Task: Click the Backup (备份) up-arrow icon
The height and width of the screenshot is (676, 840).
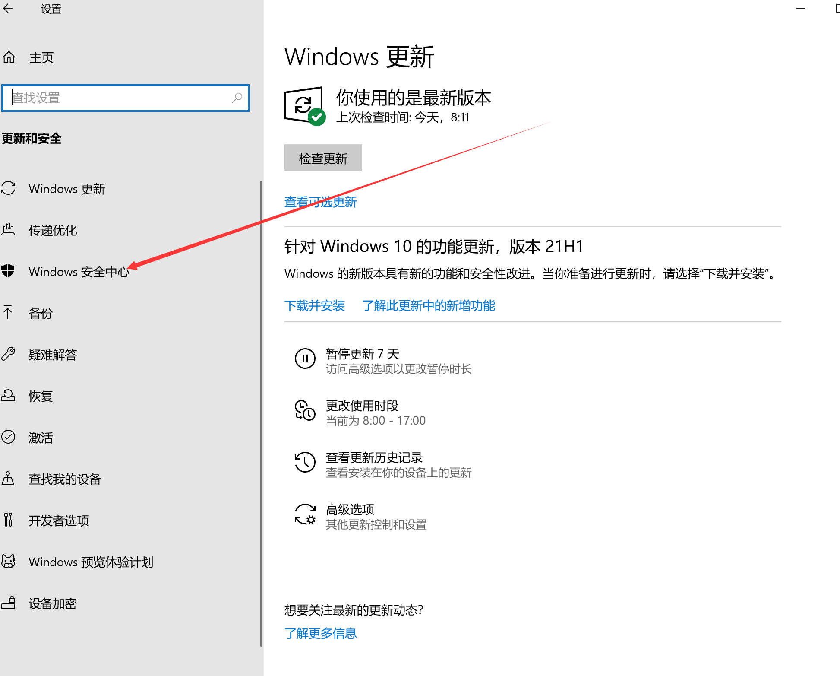Action: (8, 313)
